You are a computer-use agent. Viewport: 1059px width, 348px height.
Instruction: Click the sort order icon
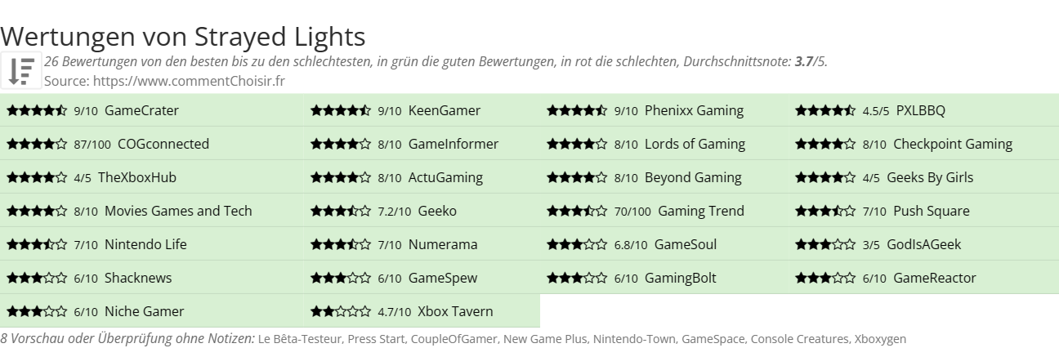21,71
